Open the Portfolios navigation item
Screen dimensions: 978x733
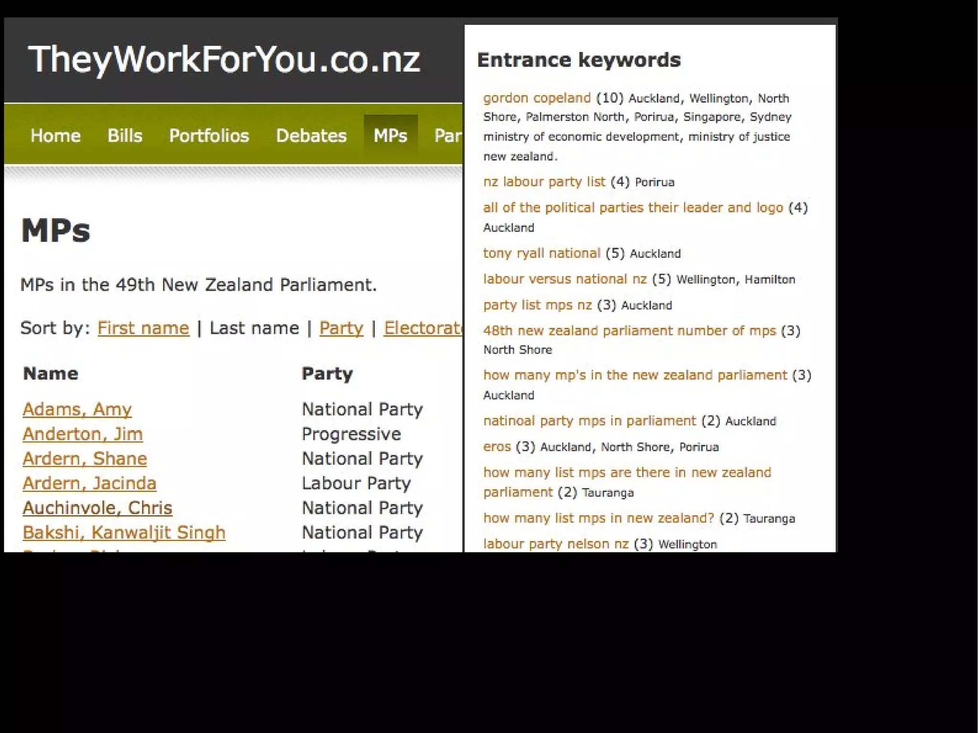209,136
